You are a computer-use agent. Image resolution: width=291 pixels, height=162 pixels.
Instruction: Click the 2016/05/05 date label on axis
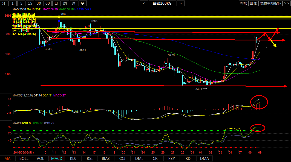(24, 152)
